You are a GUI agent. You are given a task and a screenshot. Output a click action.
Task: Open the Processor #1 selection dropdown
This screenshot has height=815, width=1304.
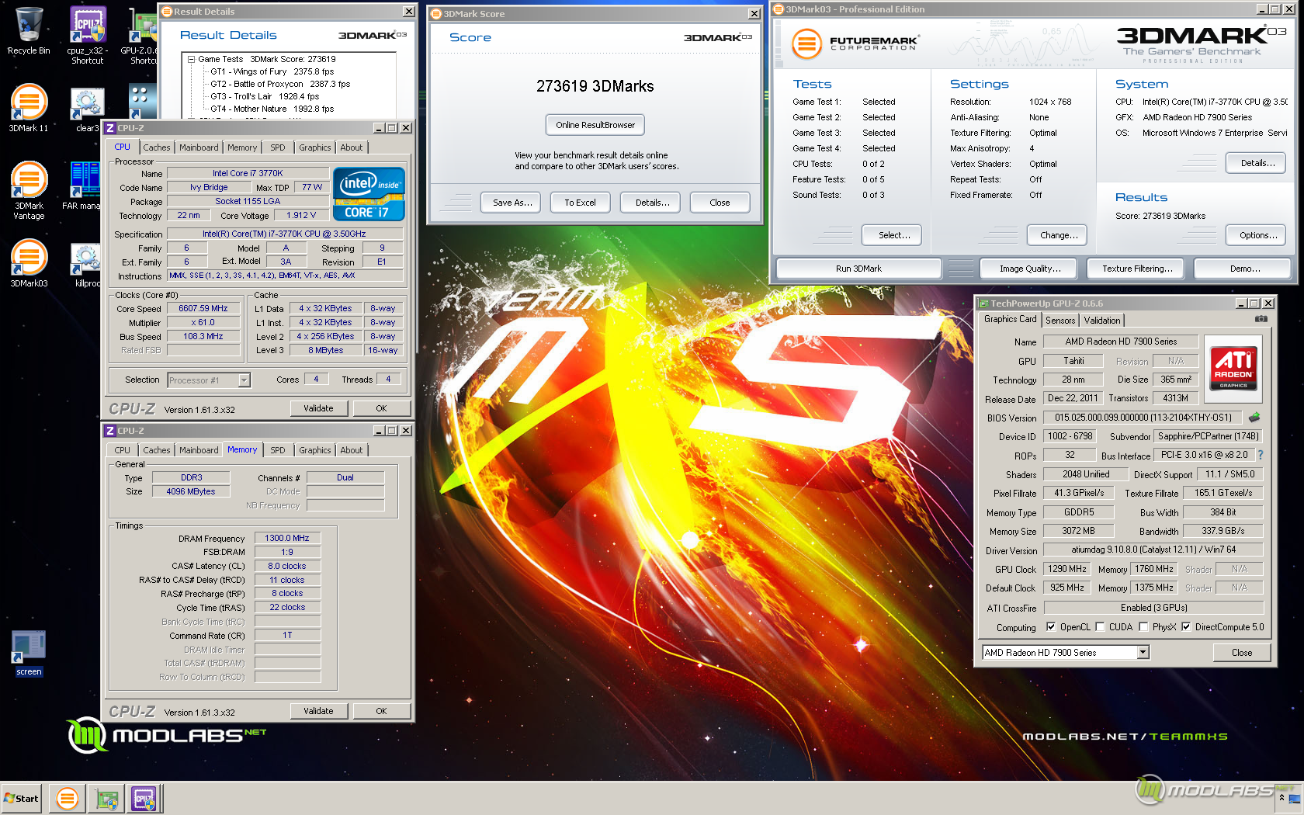(244, 380)
